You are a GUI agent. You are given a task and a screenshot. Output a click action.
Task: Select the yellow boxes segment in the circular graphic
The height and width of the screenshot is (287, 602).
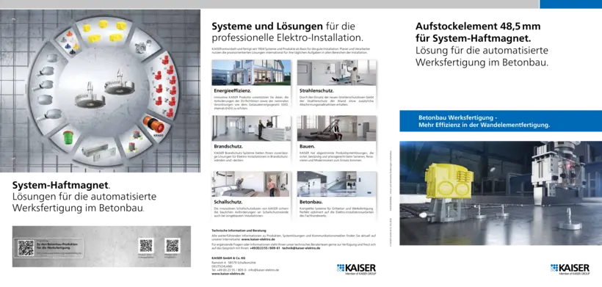pos(104,32)
